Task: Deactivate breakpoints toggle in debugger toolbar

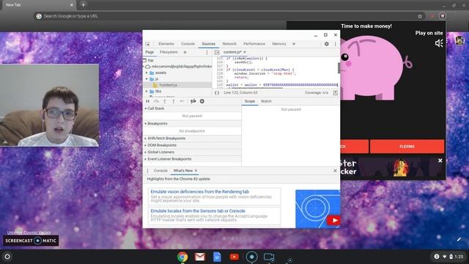Action: click(x=193, y=101)
